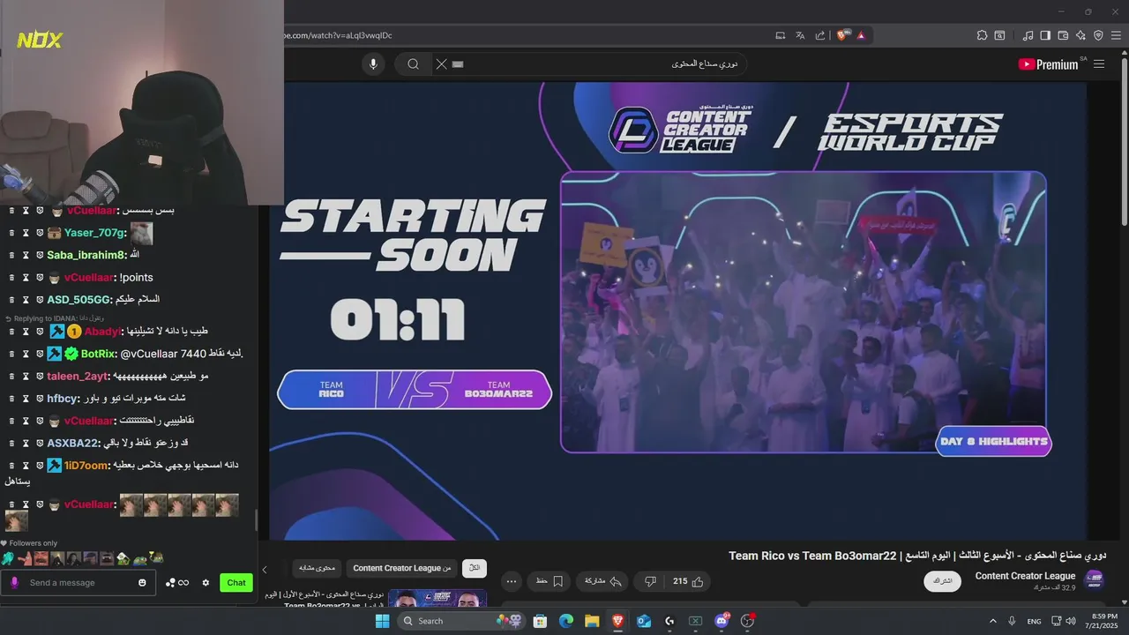
Task: Open Discord from the taskbar
Action: 722,621
